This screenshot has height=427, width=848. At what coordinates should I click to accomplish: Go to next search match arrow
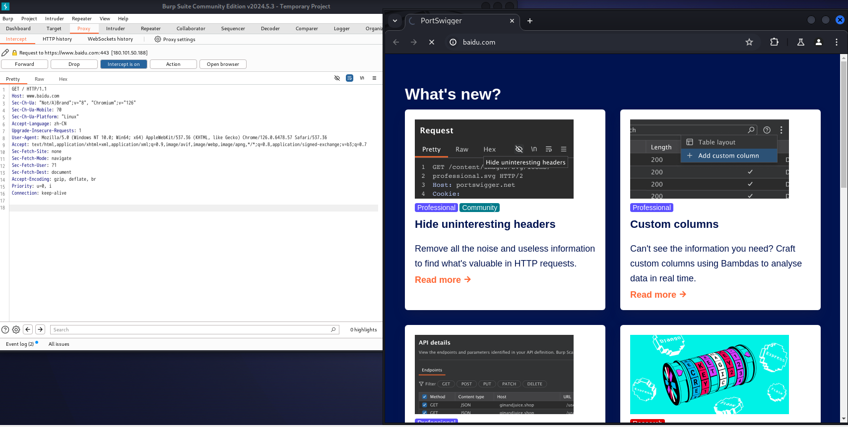pos(40,329)
